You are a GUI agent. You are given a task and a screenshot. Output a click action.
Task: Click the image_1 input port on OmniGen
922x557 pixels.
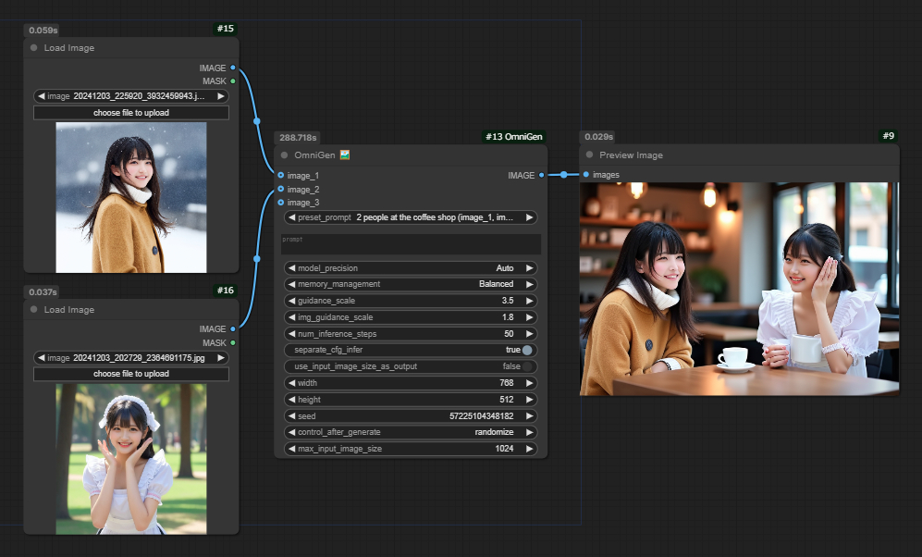tap(280, 175)
